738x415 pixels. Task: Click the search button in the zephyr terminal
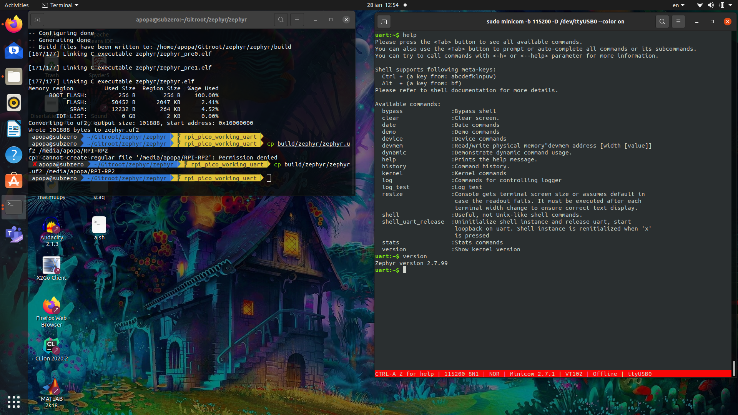click(x=281, y=19)
